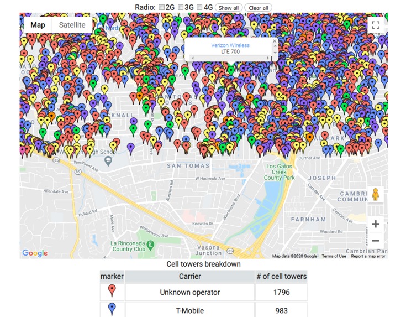
Task: Click the LTE 700 text in popup
Action: tap(230, 51)
